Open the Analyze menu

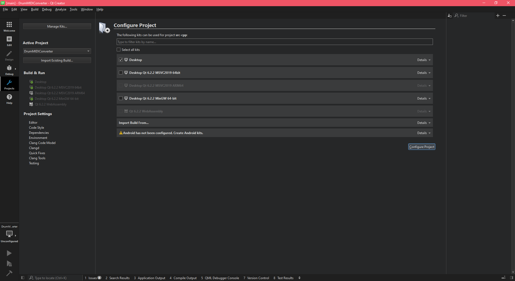[61, 9]
